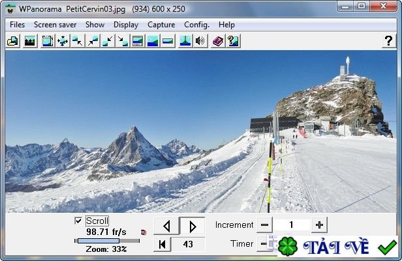Viewport: 402px width, 261px height.
Task: Click the icon with picture at top-left corner
Action: [78, 41]
